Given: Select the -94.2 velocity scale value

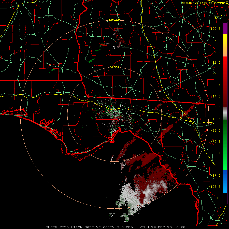Looking at the screenshot, I should 216,175.
